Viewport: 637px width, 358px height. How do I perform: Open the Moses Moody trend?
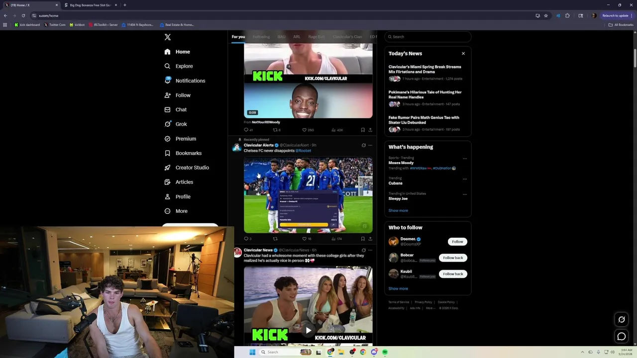coord(401,163)
